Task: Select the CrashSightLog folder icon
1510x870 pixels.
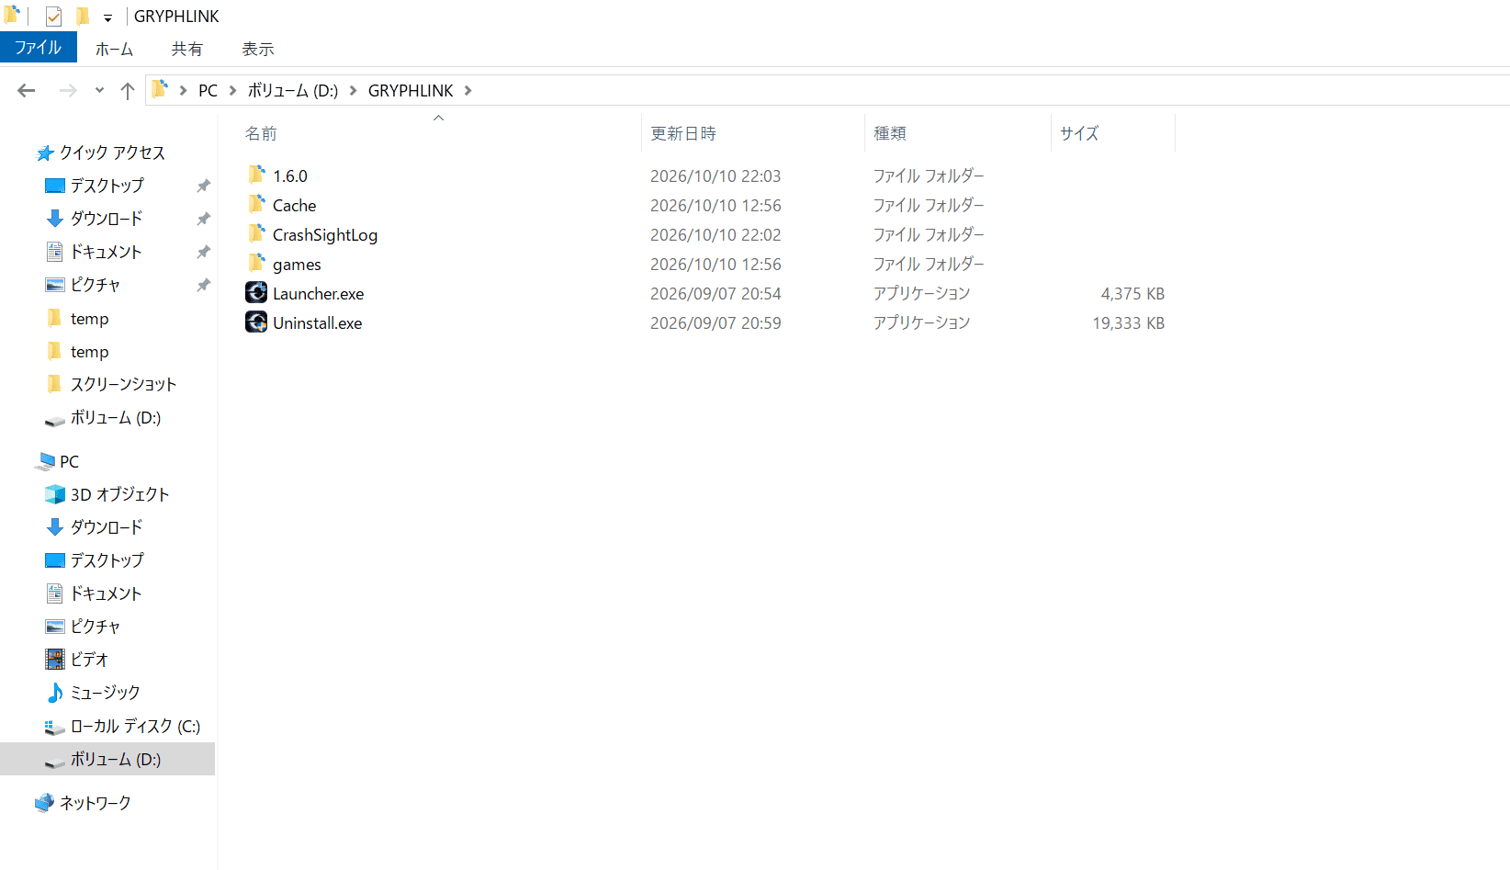Action: point(256,233)
